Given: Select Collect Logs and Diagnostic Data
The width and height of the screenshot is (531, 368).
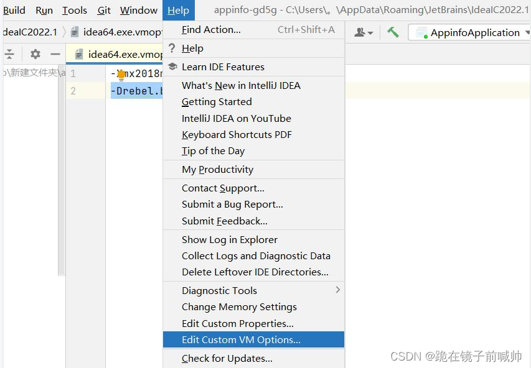Looking at the screenshot, I should coord(253,256).
